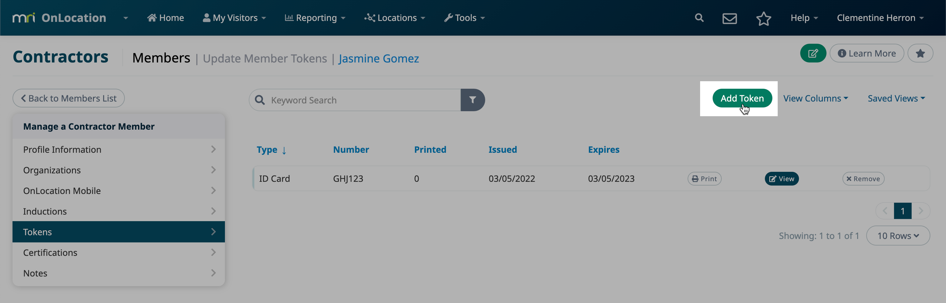Click the GHJ123 number cell
The height and width of the screenshot is (303, 946).
coord(348,179)
